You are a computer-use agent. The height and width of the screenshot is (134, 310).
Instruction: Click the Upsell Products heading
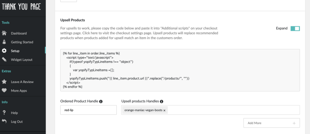tap(73, 20)
